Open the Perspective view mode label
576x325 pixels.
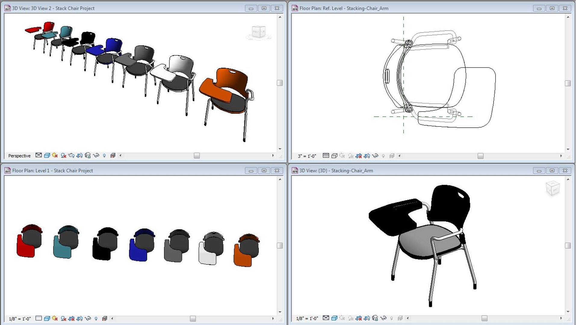[19, 156]
